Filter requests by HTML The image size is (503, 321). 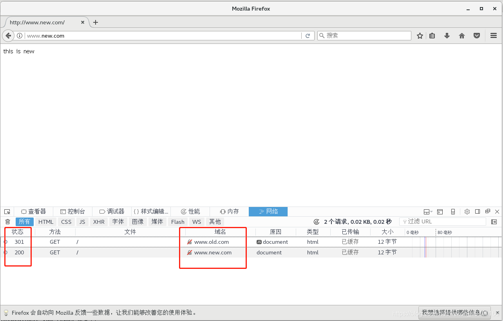point(46,222)
